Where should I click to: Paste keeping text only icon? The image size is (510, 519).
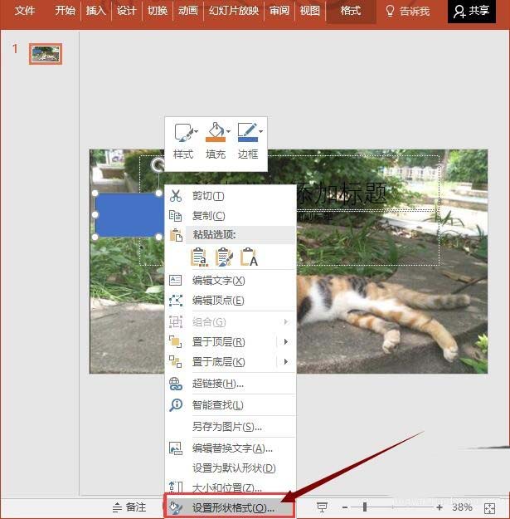pos(249,257)
